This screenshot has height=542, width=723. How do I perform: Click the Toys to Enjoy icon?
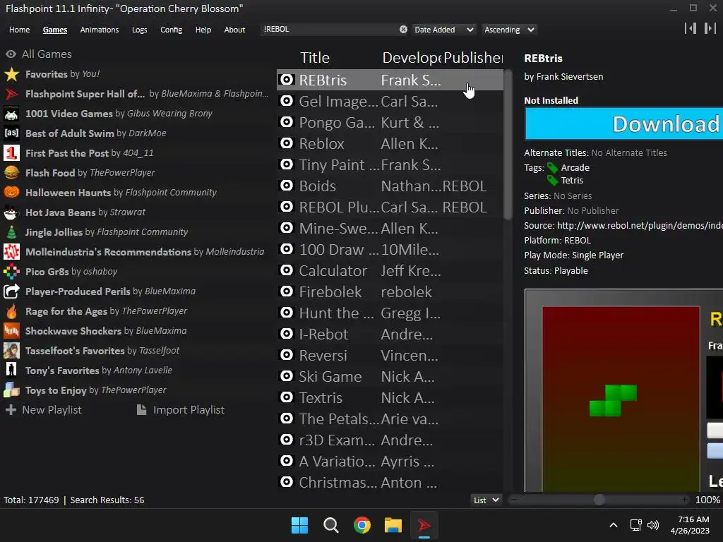(x=11, y=390)
